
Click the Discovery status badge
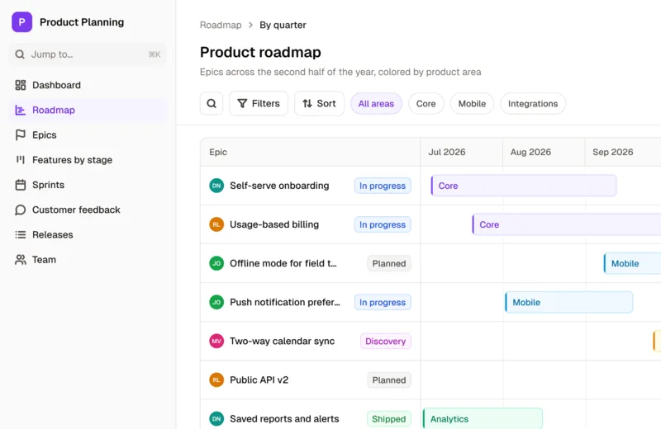click(x=385, y=341)
